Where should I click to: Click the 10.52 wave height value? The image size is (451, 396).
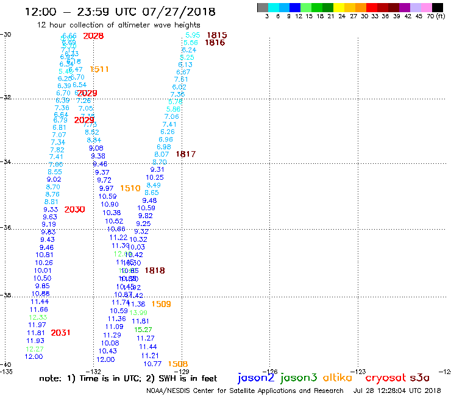coord(114,221)
